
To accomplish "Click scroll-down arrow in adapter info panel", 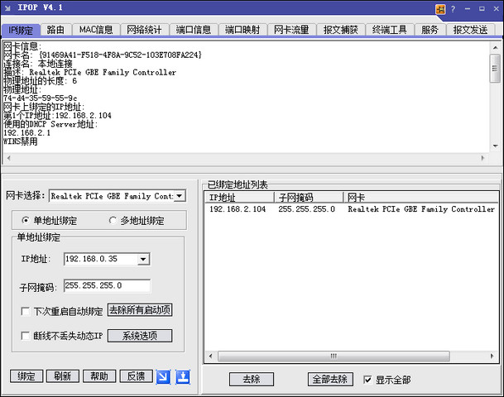I will tap(496, 146).
